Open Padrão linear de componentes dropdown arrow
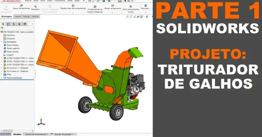This screenshot has height=137, width=262. coord(73,12)
